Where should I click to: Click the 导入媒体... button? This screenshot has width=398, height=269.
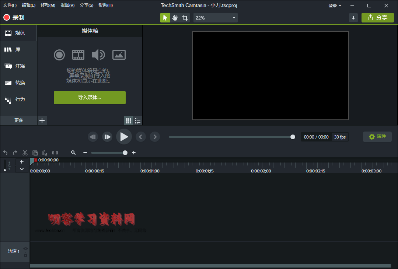pyautogui.click(x=90, y=98)
